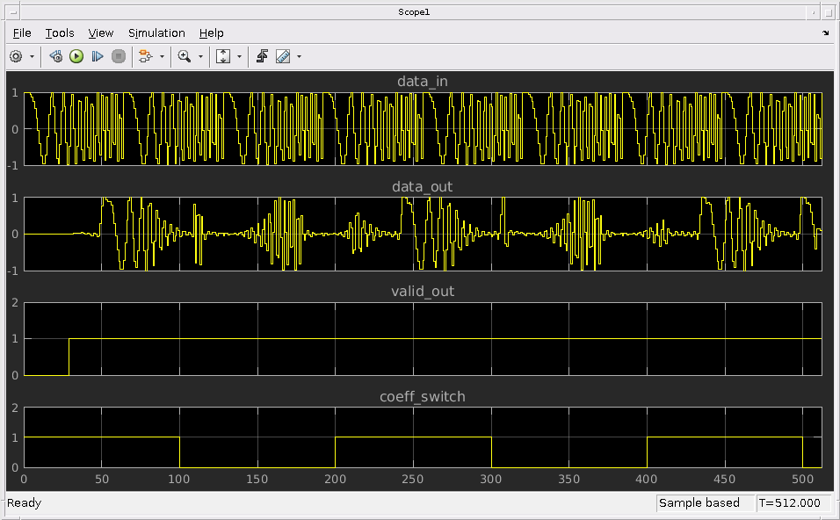Expand the scale axes dropdown arrow
The height and width of the screenshot is (520, 840).
coord(239,56)
